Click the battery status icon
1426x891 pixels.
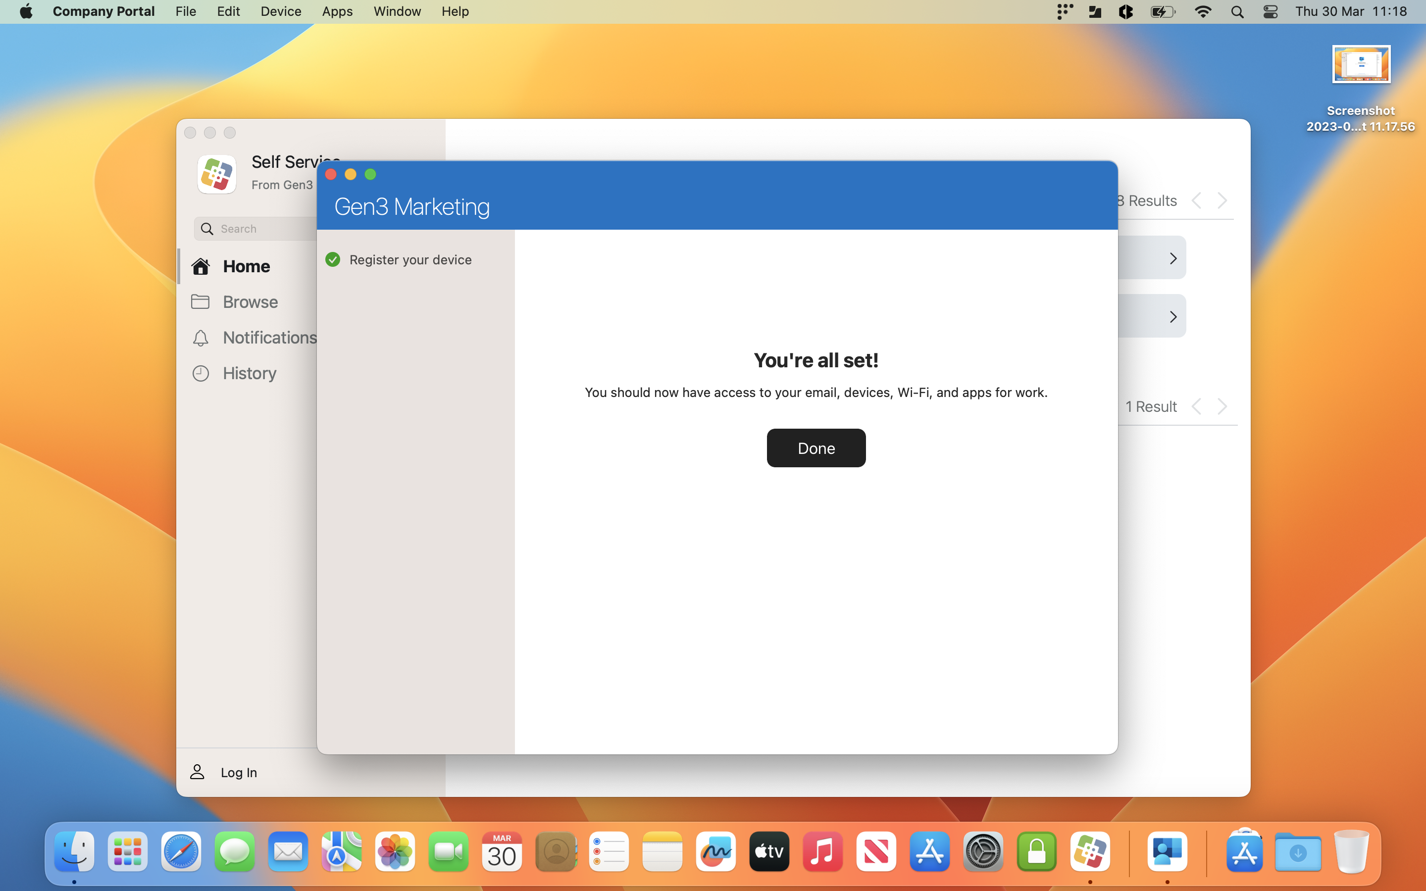(x=1163, y=12)
